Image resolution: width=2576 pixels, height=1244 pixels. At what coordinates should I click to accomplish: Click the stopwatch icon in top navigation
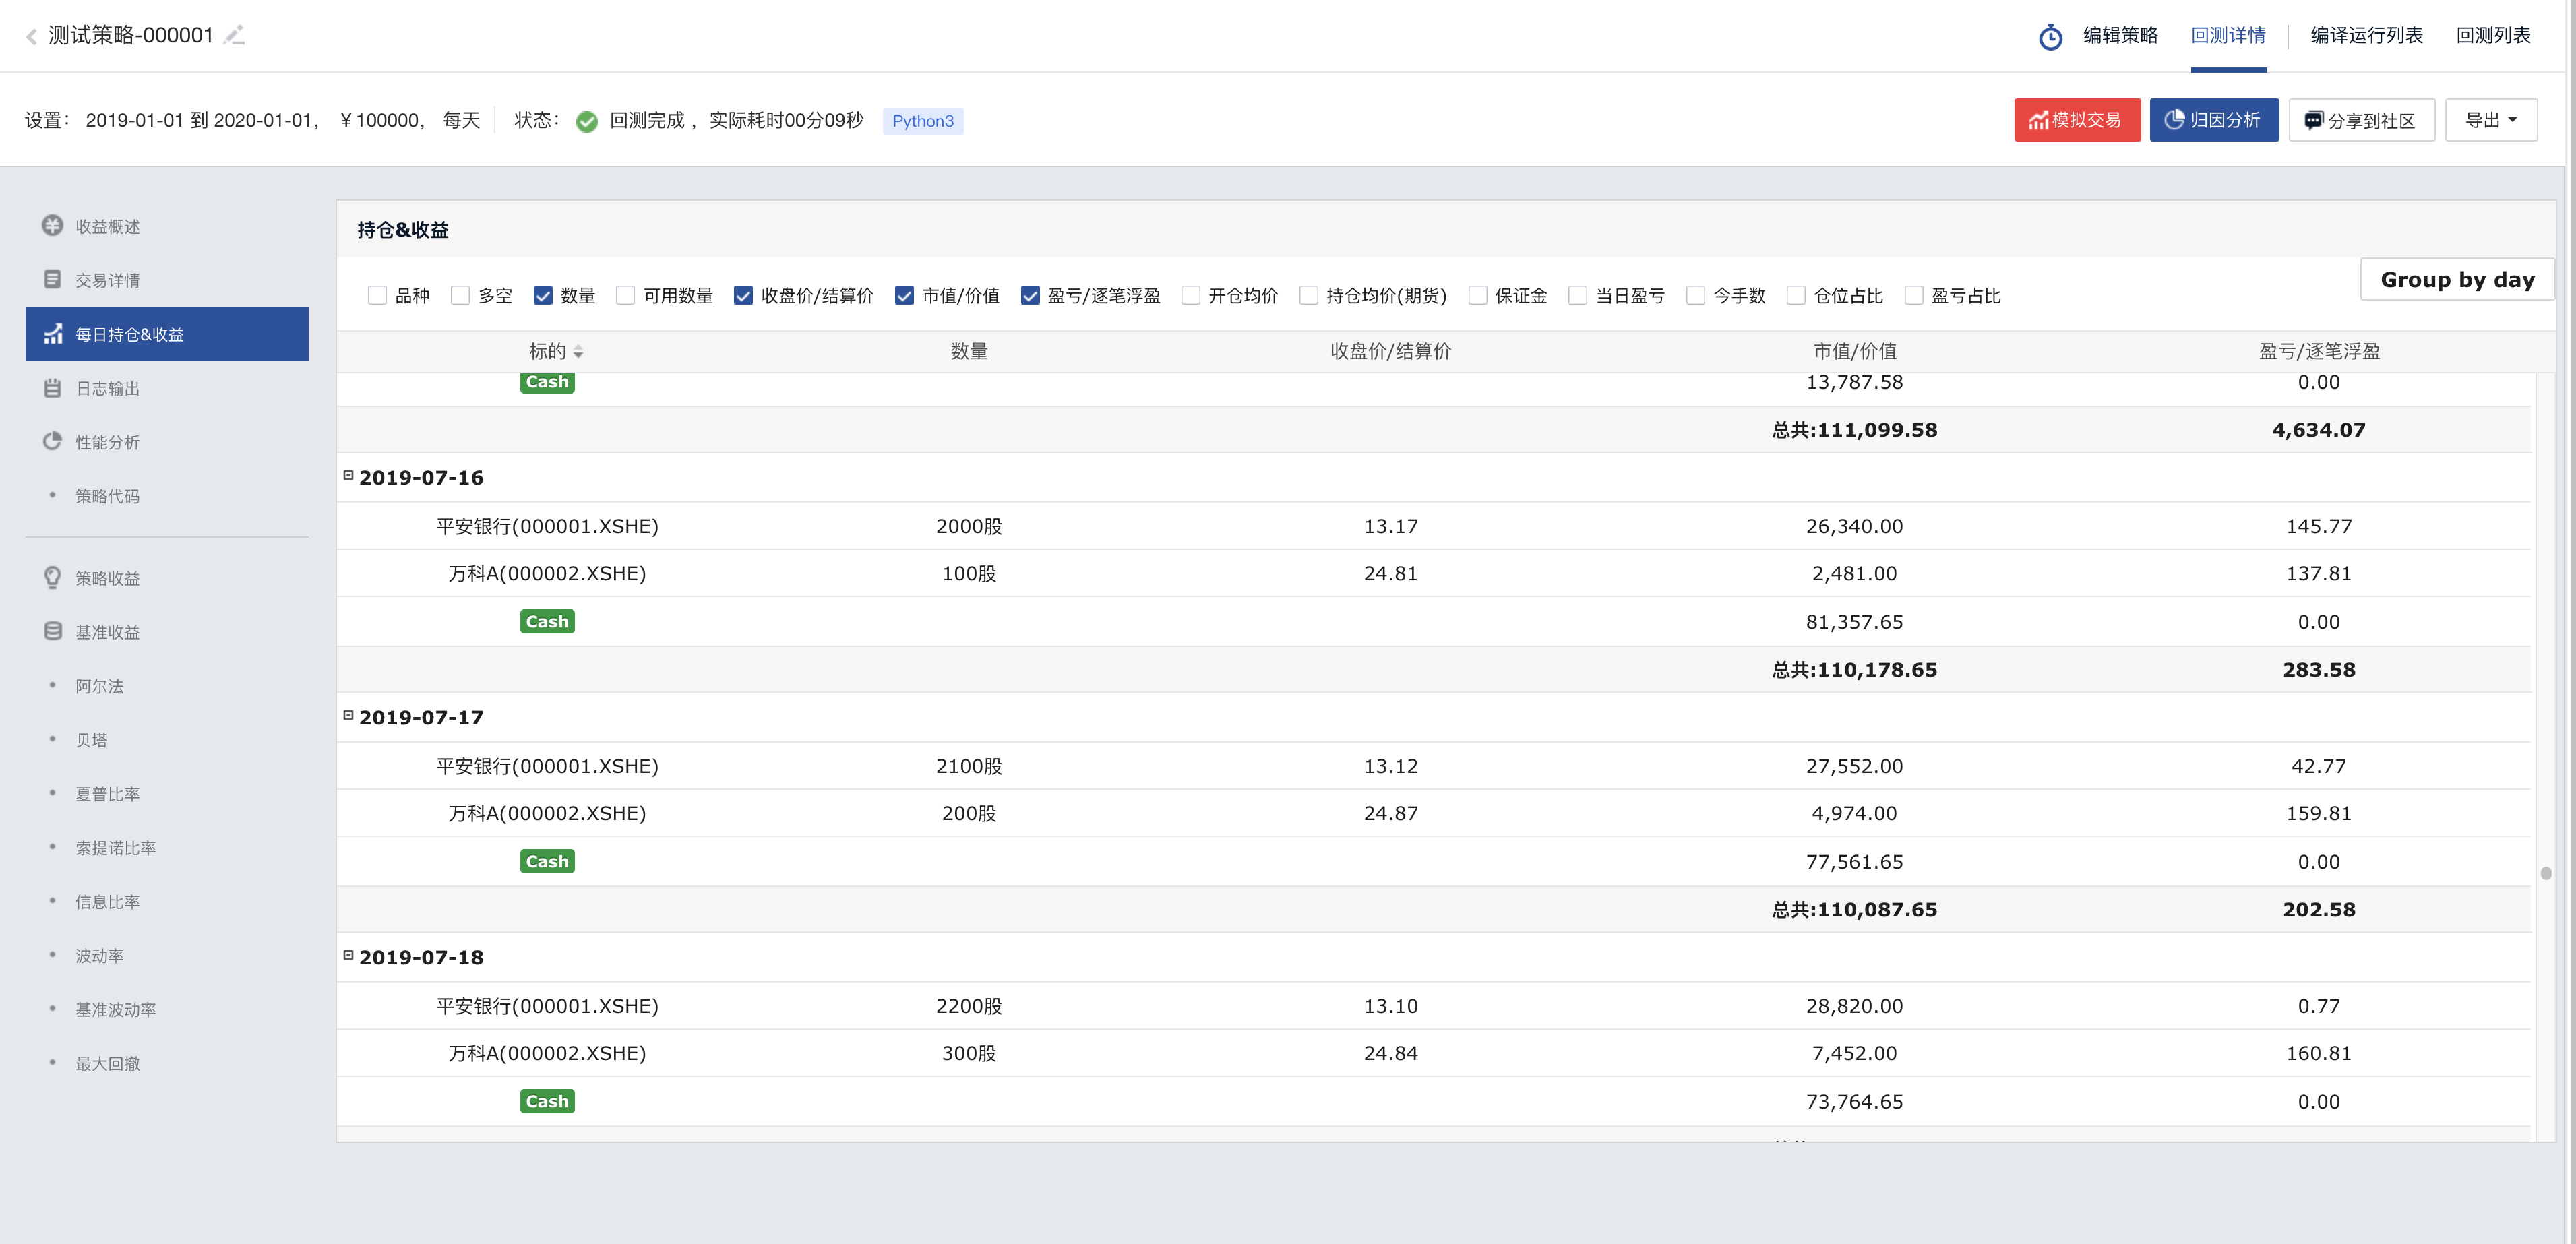click(2050, 37)
